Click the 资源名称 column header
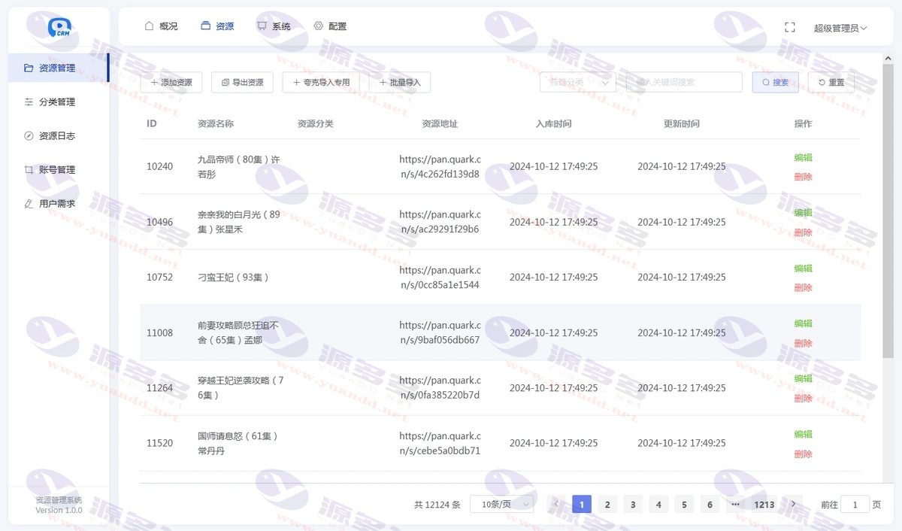The width and height of the screenshot is (902, 531). [216, 123]
